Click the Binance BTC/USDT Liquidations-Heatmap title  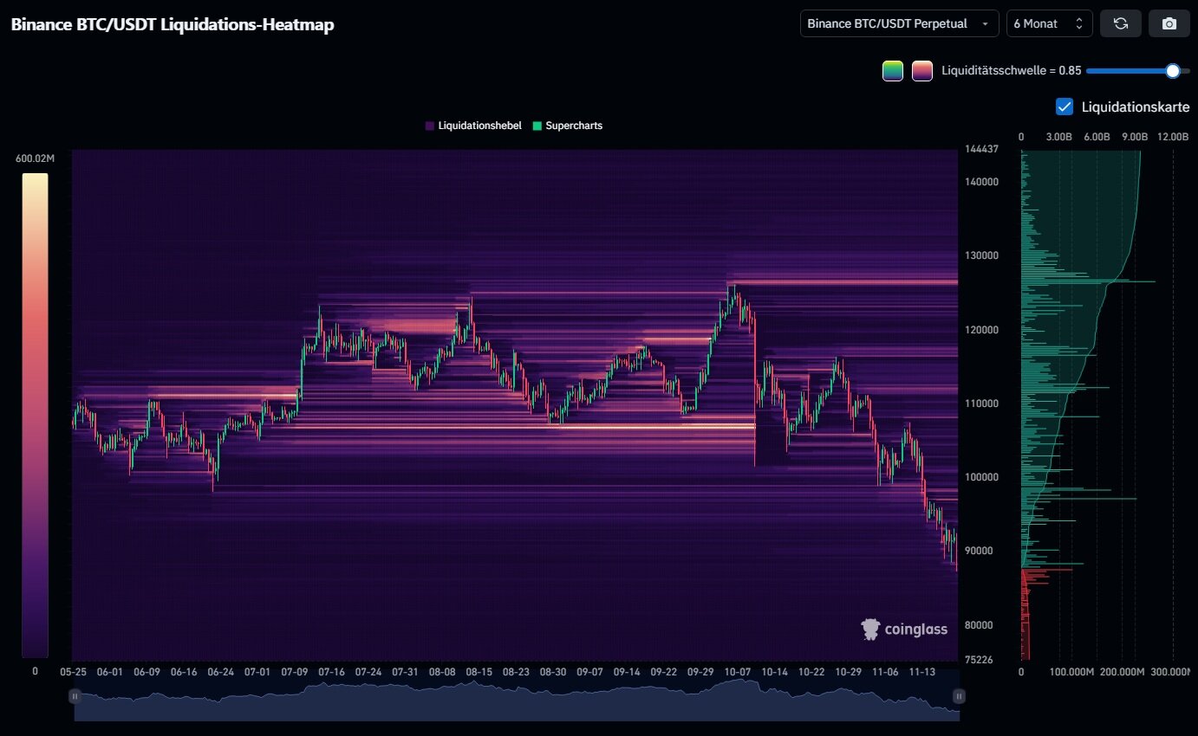coord(173,24)
